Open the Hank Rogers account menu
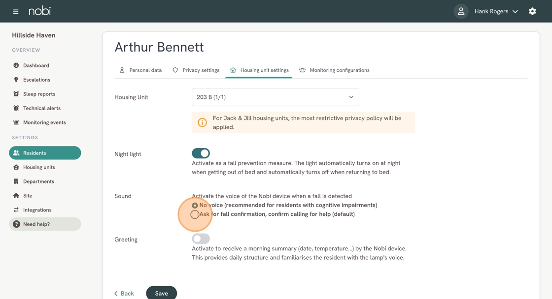This screenshot has width=552, height=299. pyautogui.click(x=496, y=11)
